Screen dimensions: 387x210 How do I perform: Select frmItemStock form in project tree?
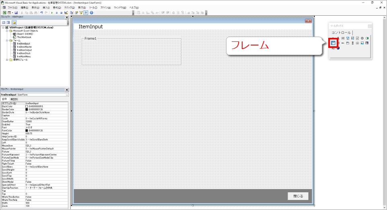tap(24, 53)
